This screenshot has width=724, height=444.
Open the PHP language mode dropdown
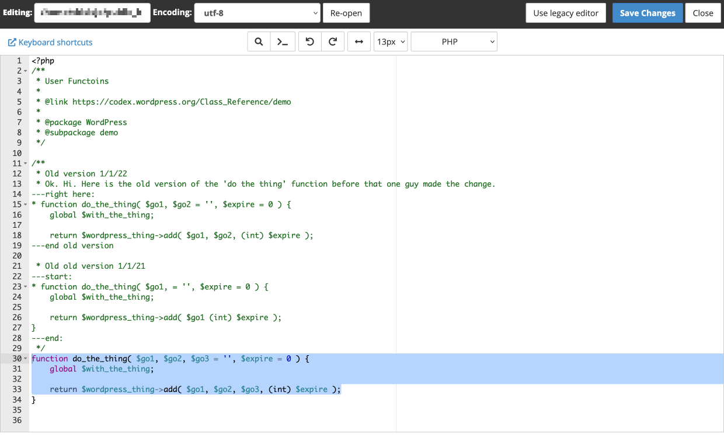pyautogui.click(x=454, y=42)
